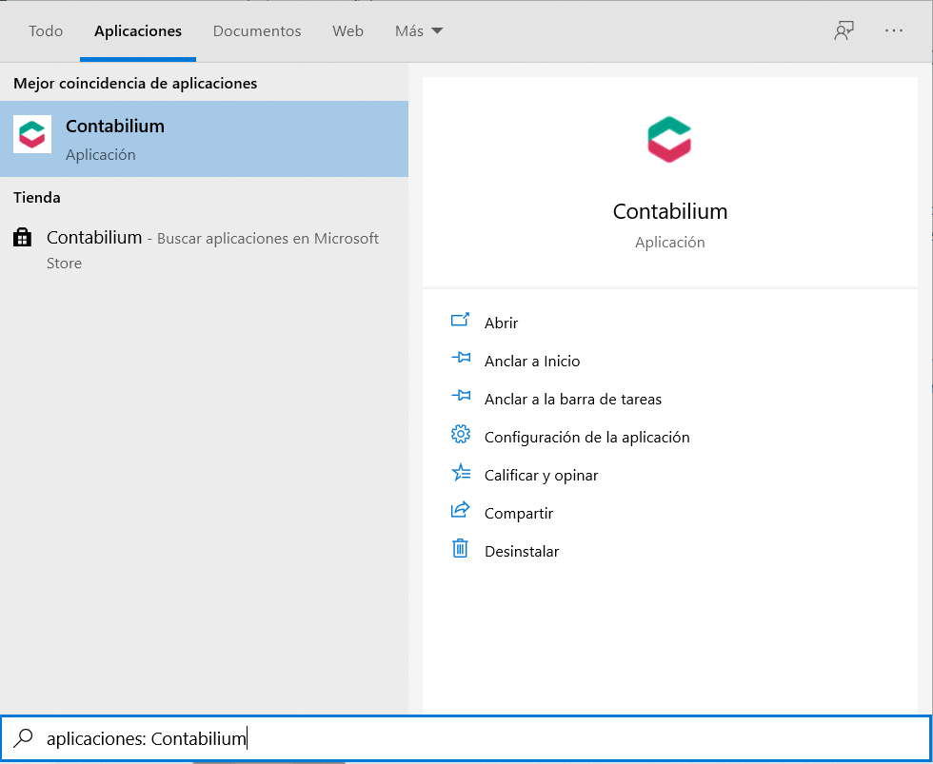Viewport: 933px width, 764px height.
Task: Click the pin icon beside Anclar a Inicio
Action: tap(461, 358)
